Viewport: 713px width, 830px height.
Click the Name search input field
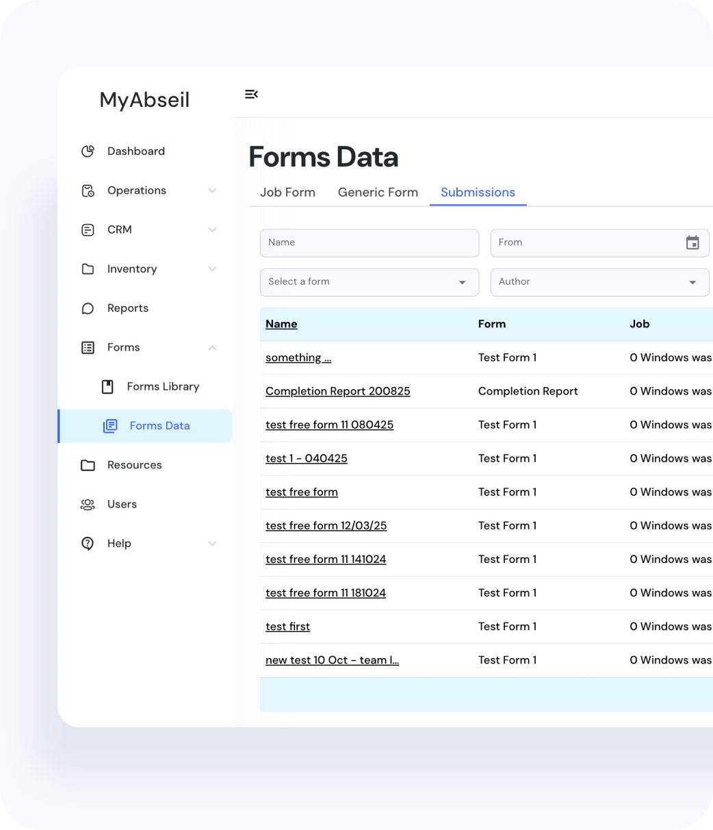[x=370, y=242]
